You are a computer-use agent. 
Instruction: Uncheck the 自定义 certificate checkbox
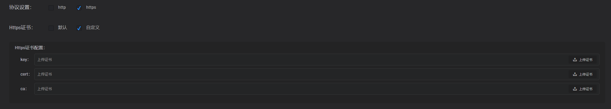[79, 28]
